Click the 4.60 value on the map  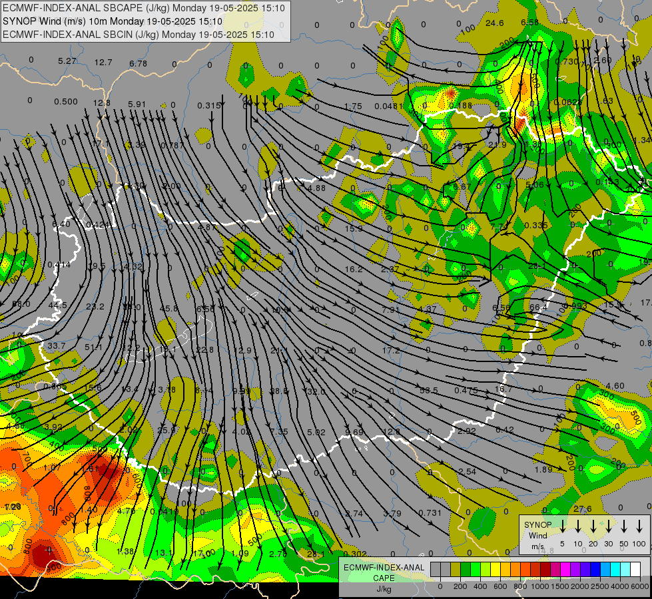(x=615, y=386)
